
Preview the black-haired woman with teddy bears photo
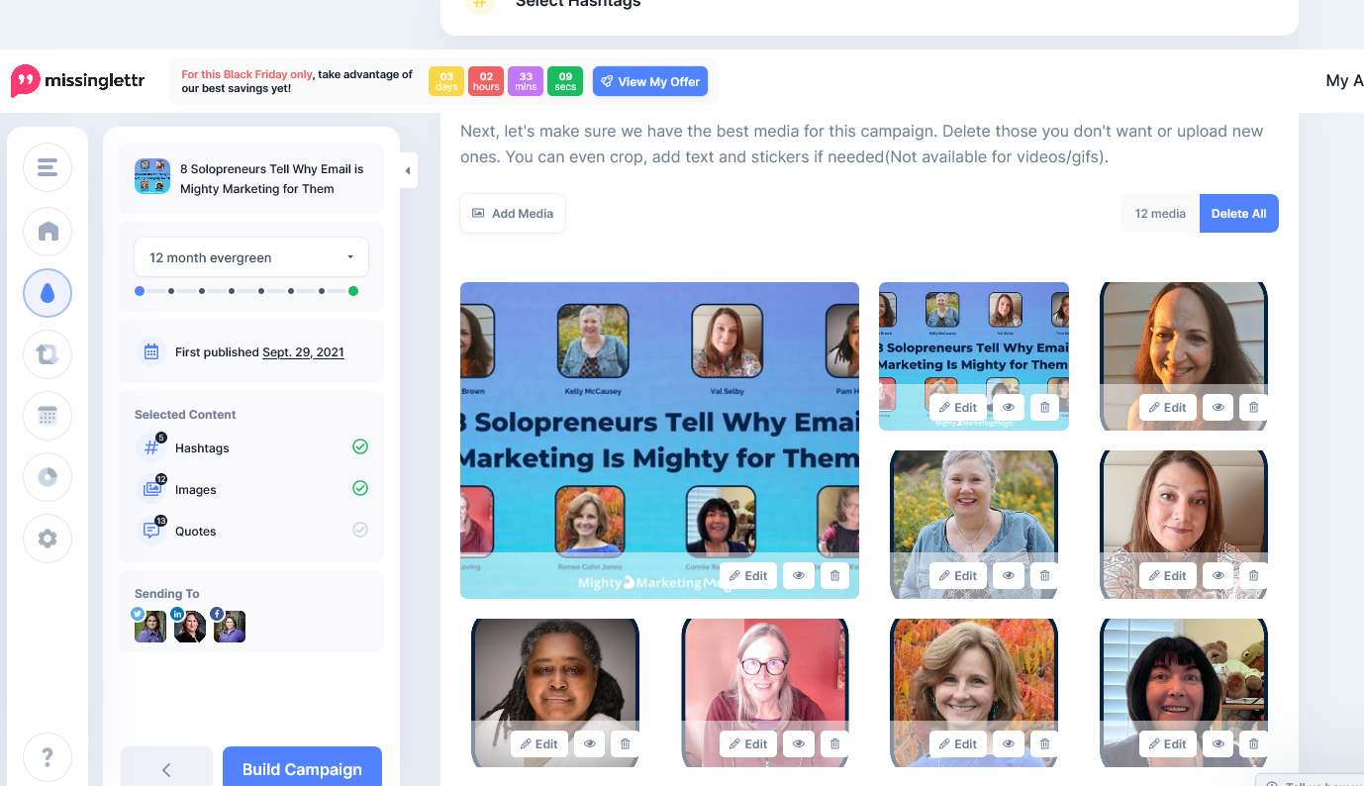1218,744
